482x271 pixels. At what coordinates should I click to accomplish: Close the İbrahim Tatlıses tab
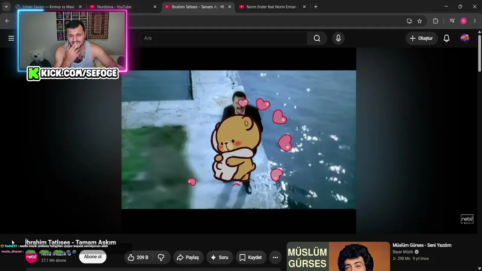(x=230, y=7)
